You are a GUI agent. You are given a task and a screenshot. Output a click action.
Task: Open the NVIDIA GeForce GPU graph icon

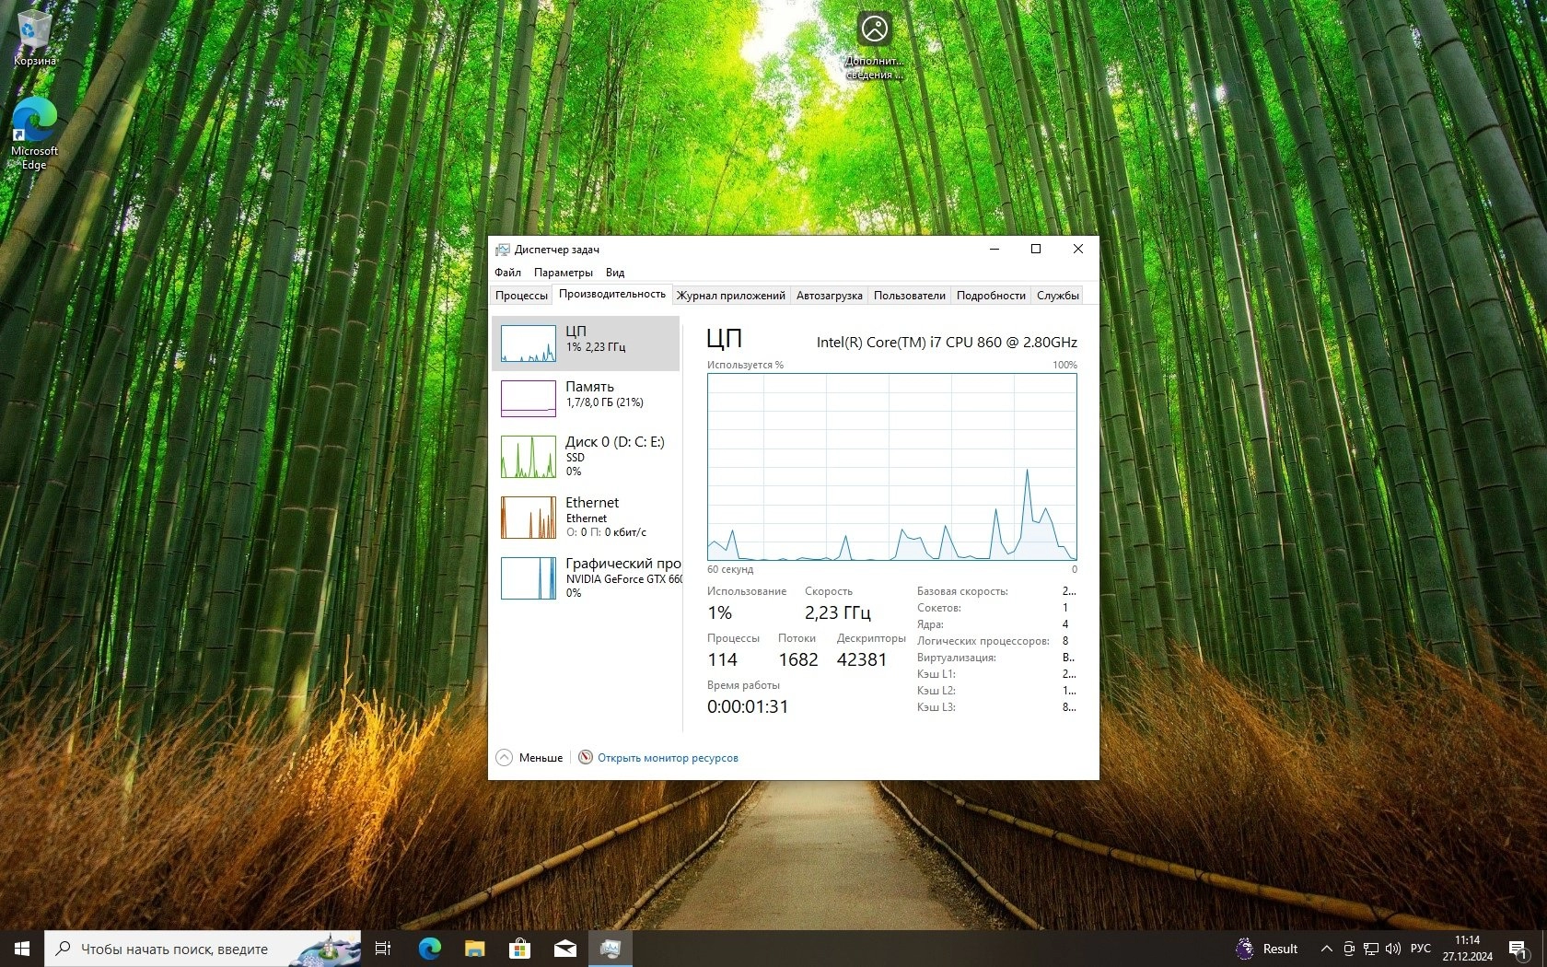528,578
